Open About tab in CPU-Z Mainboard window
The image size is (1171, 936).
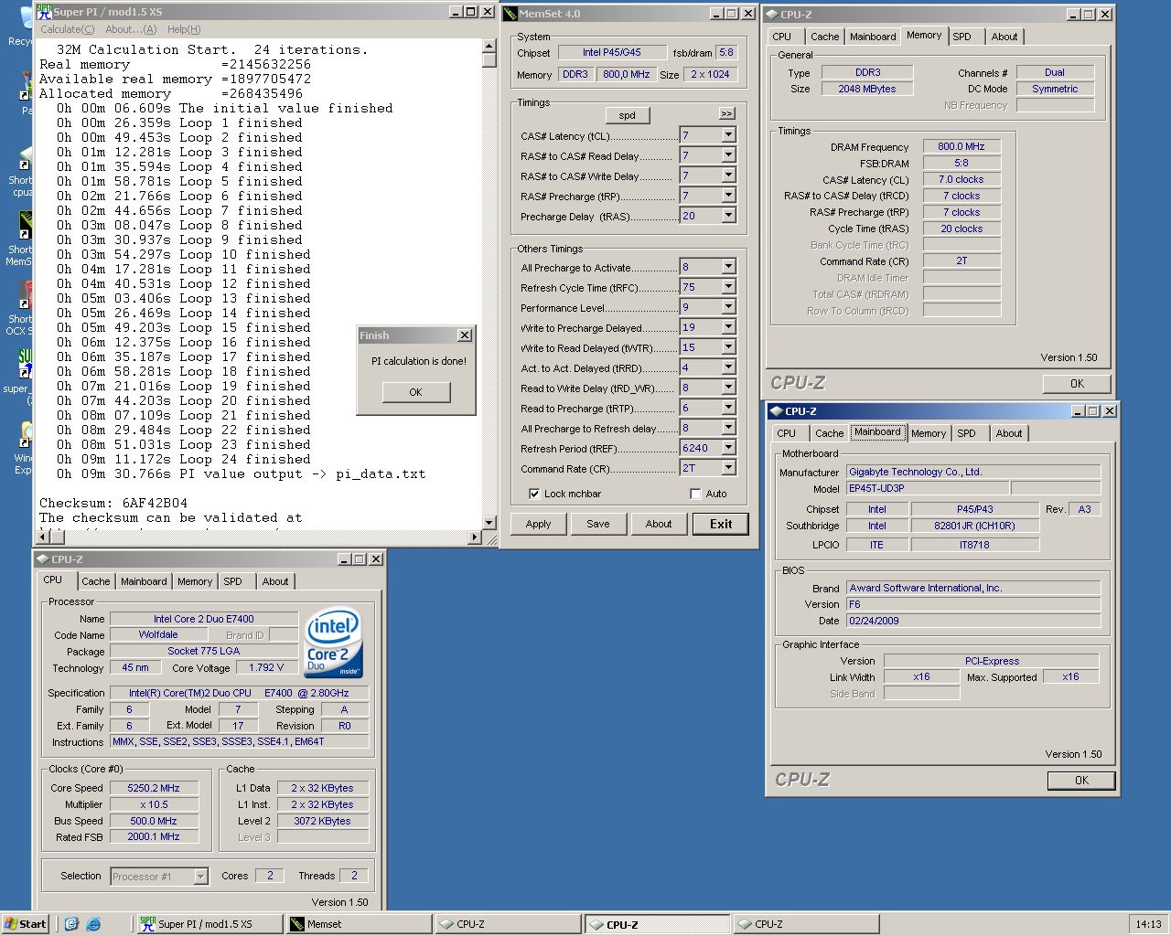tap(1008, 433)
